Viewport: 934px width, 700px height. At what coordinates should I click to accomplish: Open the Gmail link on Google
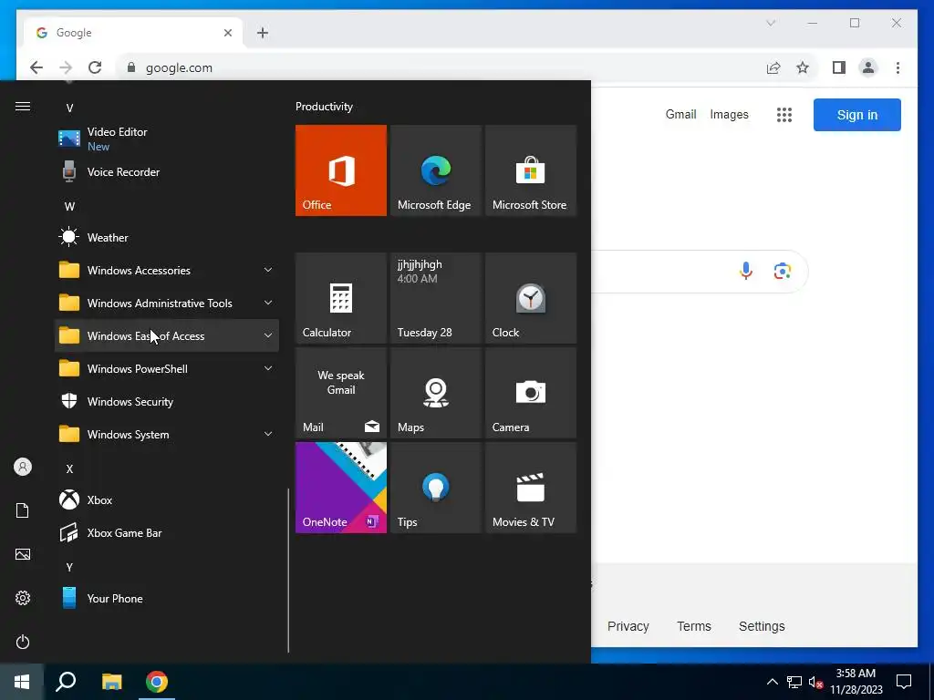[680, 114]
